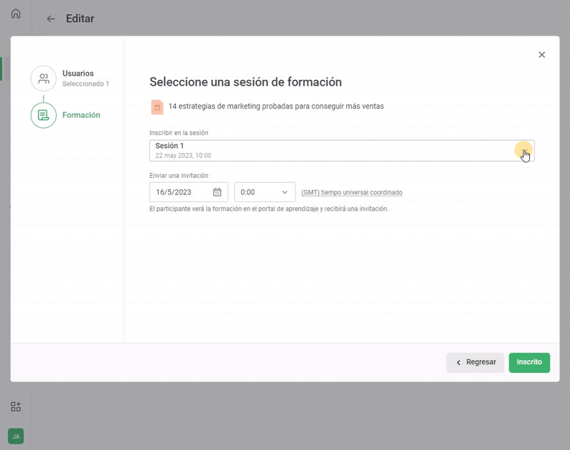This screenshot has height=450, width=570.
Task: Click the 16/5/2023 date input field
Action: [179, 192]
